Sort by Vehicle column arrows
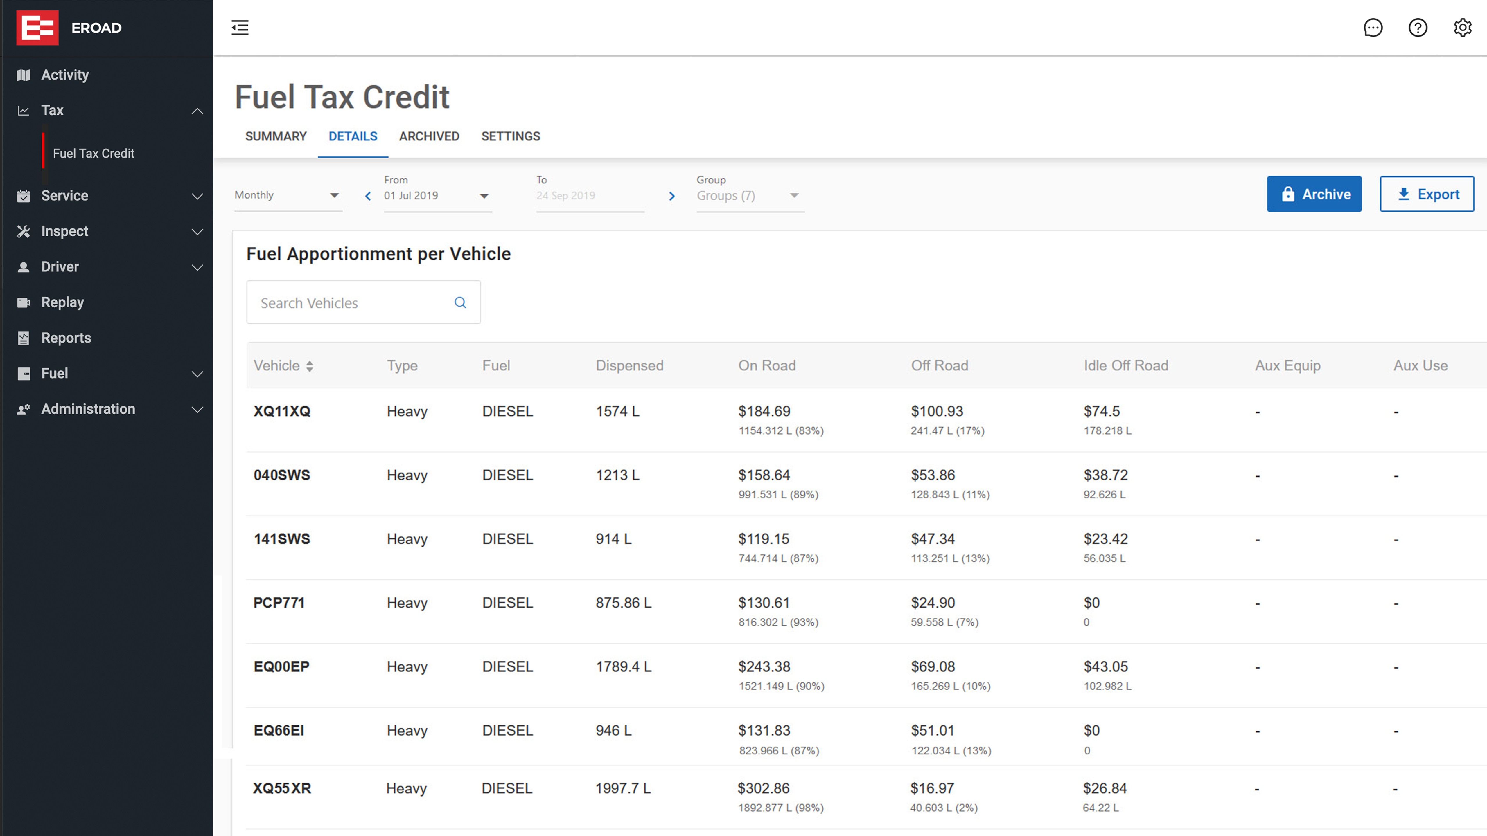Screen dimensions: 1487x836 [x=309, y=366]
